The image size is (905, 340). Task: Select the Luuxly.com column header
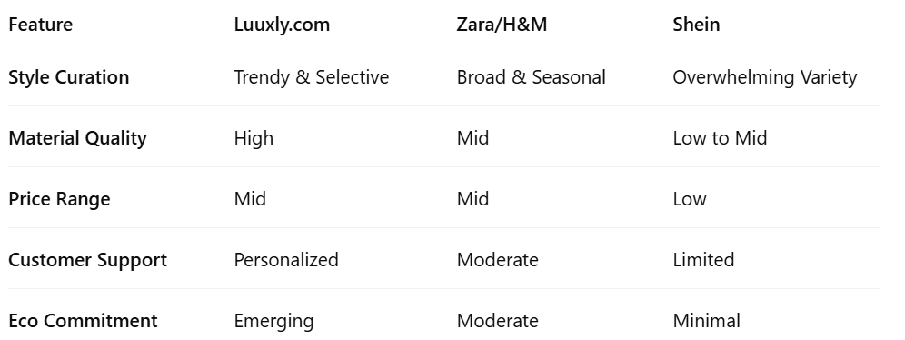[282, 25]
